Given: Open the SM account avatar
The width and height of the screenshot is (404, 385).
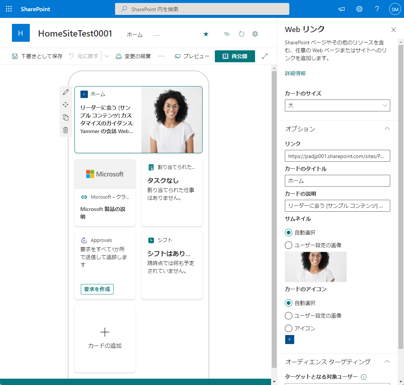Looking at the screenshot, I should [395, 9].
